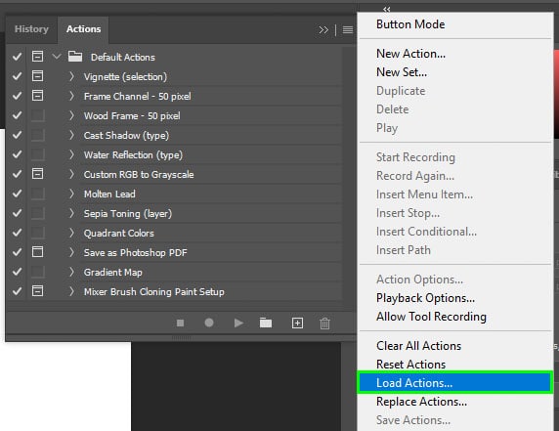Click the double-arrow collapse panel icon
Image resolution: width=559 pixels, height=431 pixels.
(323, 30)
